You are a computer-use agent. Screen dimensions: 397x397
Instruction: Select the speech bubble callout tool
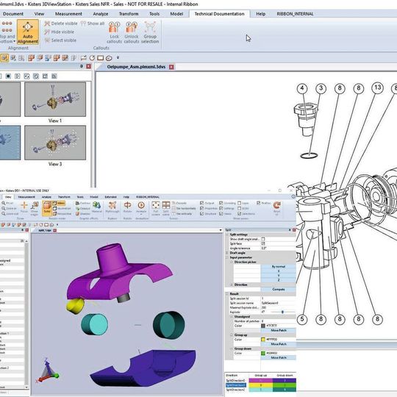(x=109, y=58)
